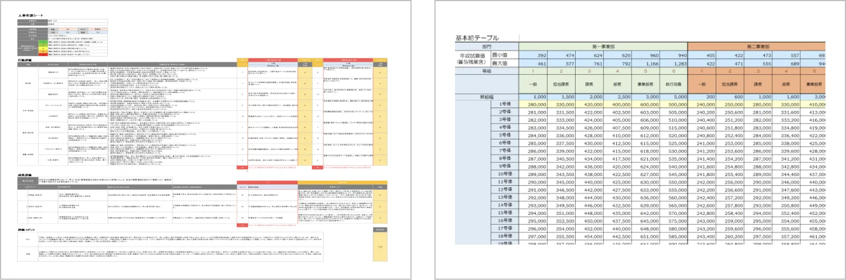This screenshot has height=280, width=846.
Task: Click the 人事考課シート title
Action: 31,14
